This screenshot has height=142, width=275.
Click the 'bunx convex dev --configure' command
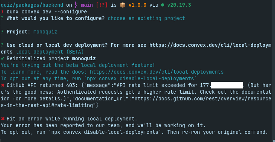[x=47, y=12]
